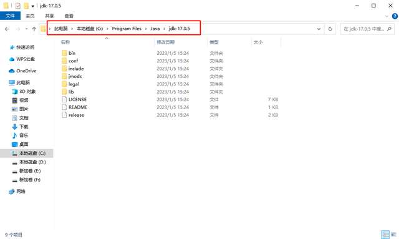Image resolution: width=399 pixels, height=239 pixels.
Task: Click jdk-17.0.5 in address path
Action: pos(179,29)
